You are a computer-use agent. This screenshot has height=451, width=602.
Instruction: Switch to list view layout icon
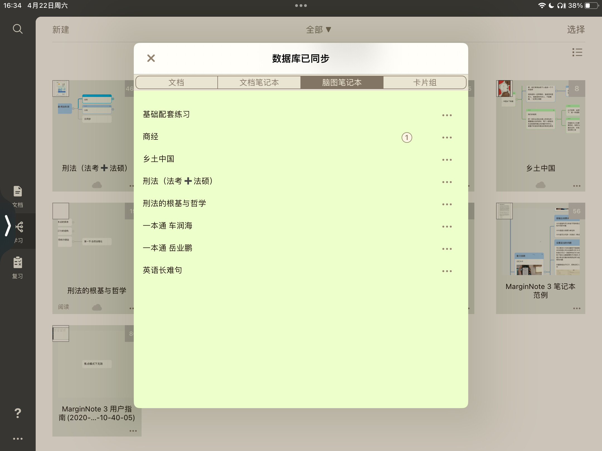point(577,52)
